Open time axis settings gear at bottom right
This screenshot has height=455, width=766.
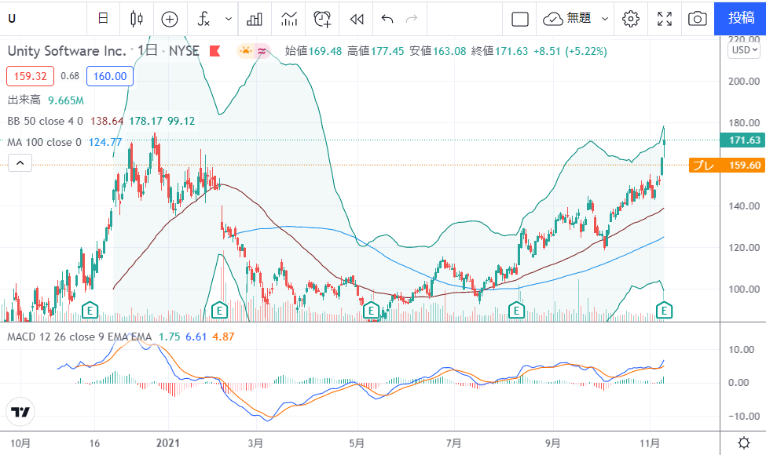(743, 442)
